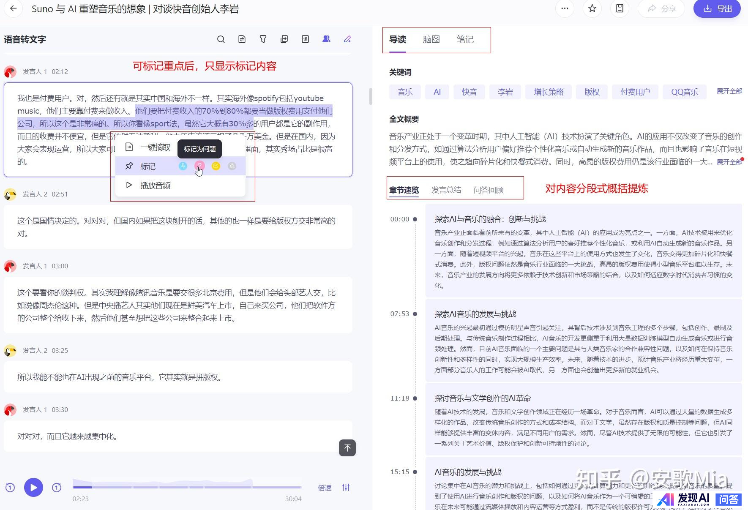This screenshot has height=510, width=748.
Task: Go back using the arrow button
Action: [x=13, y=8]
